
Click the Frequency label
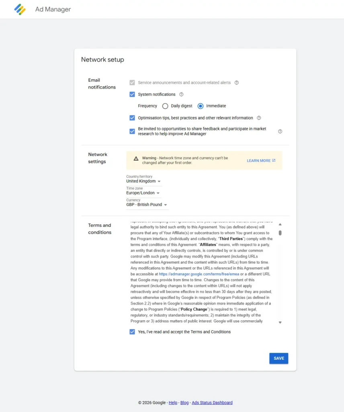[147, 106]
